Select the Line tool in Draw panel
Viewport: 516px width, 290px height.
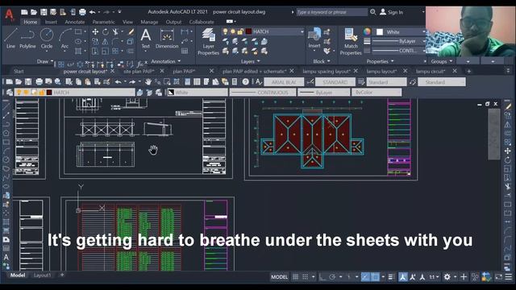pyautogui.click(x=10, y=39)
